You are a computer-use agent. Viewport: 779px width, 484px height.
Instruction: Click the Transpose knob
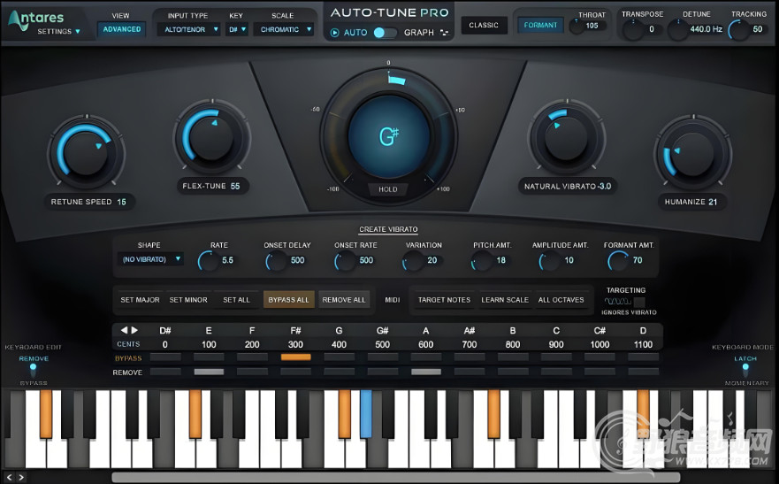(x=633, y=30)
